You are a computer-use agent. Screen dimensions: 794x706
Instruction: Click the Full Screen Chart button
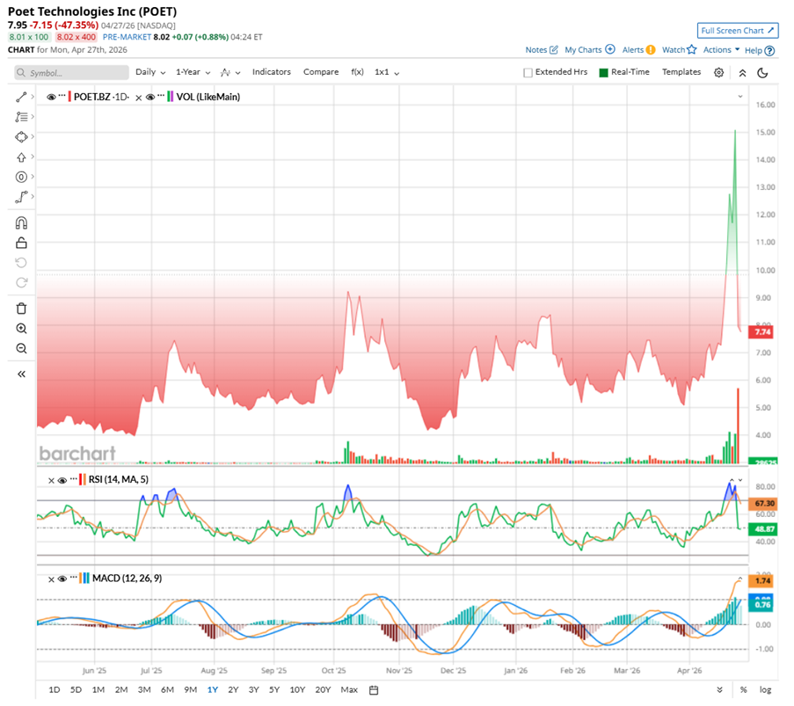click(x=737, y=30)
